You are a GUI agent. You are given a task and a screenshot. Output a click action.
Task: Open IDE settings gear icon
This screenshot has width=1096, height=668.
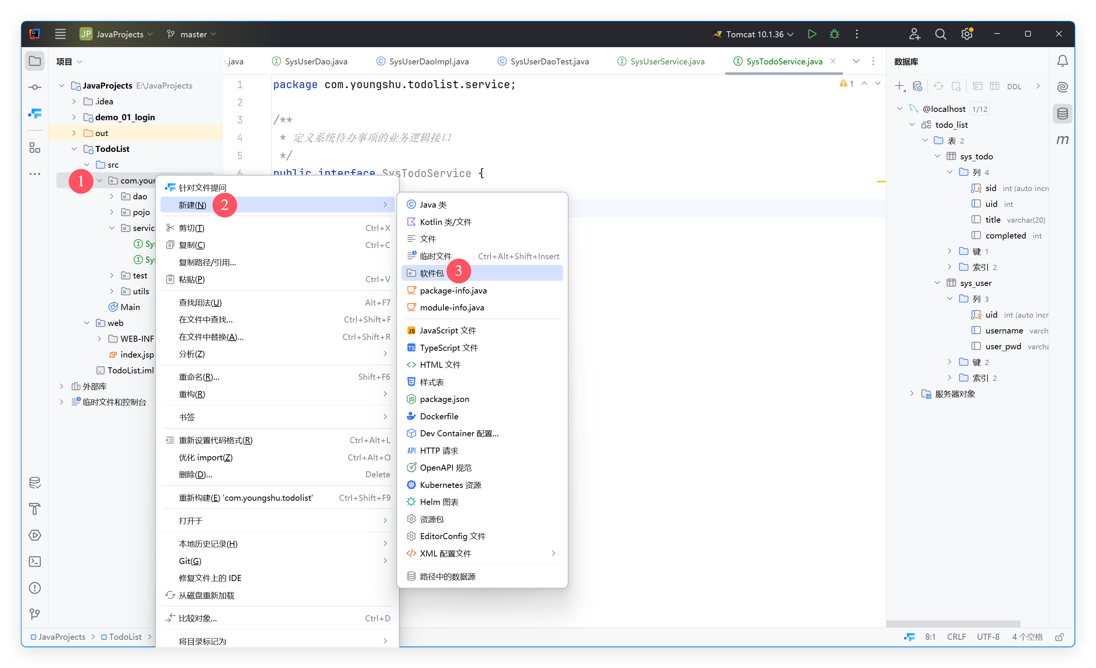pyautogui.click(x=966, y=34)
